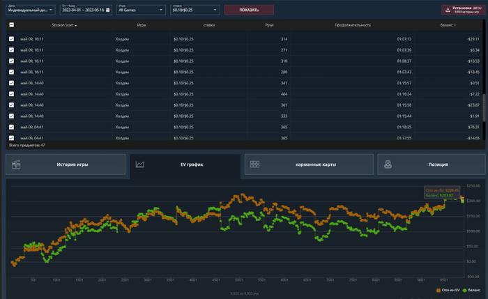Click the sort arrow next to баланс header
The height and width of the screenshot is (299, 488).
click(x=455, y=25)
